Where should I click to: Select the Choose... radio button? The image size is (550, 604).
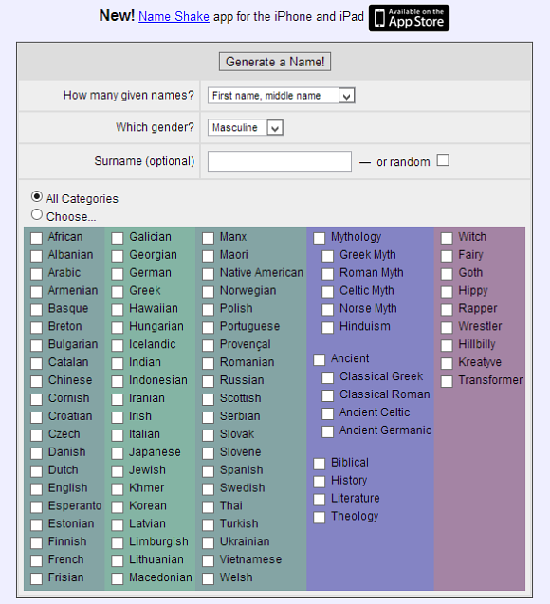(x=37, y=214)
